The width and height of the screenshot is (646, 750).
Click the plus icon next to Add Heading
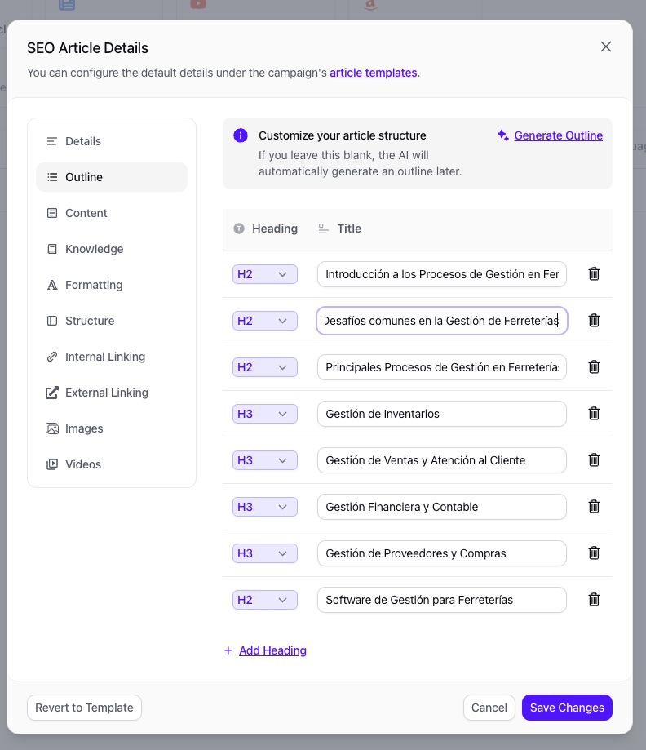coord(228,650)
